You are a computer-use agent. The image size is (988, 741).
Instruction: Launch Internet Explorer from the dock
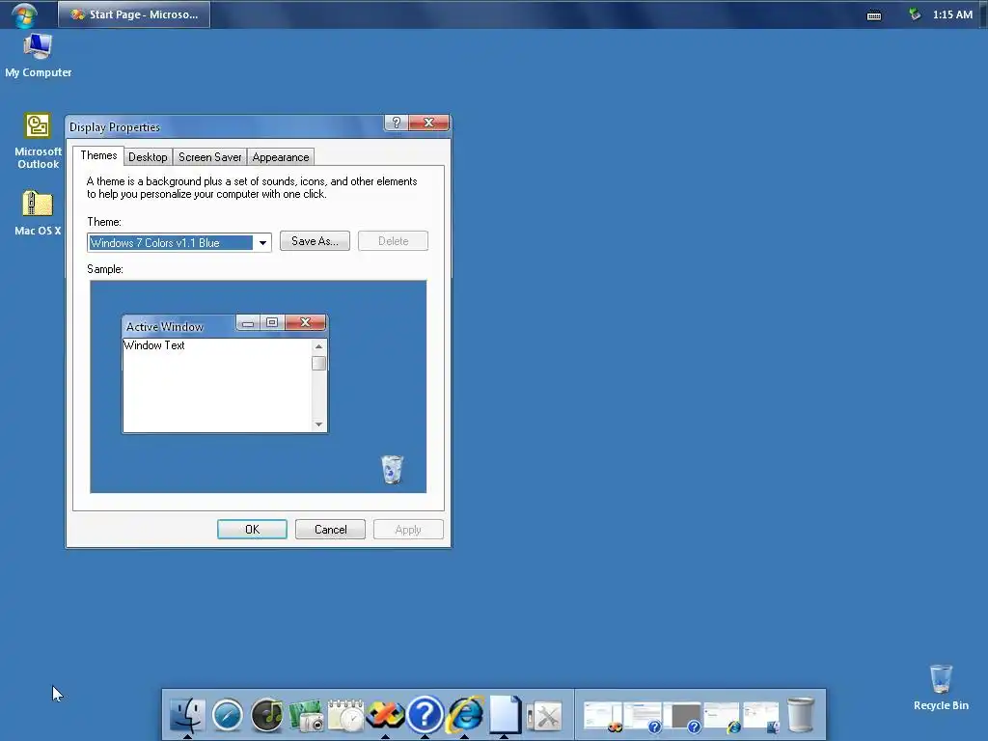(x=465, y=715)
